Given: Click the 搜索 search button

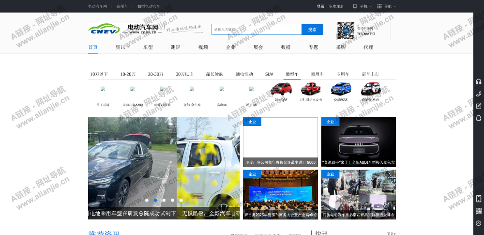Looking at the screenshot, I should click(312, 30).
